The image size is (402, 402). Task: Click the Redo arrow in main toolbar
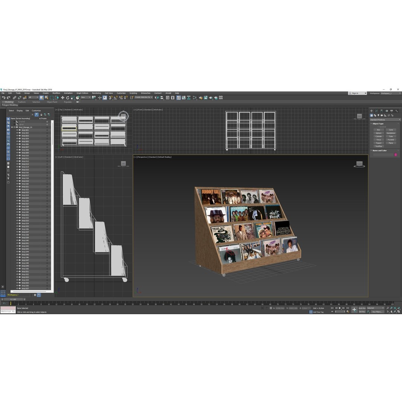[x=9, y=98]
